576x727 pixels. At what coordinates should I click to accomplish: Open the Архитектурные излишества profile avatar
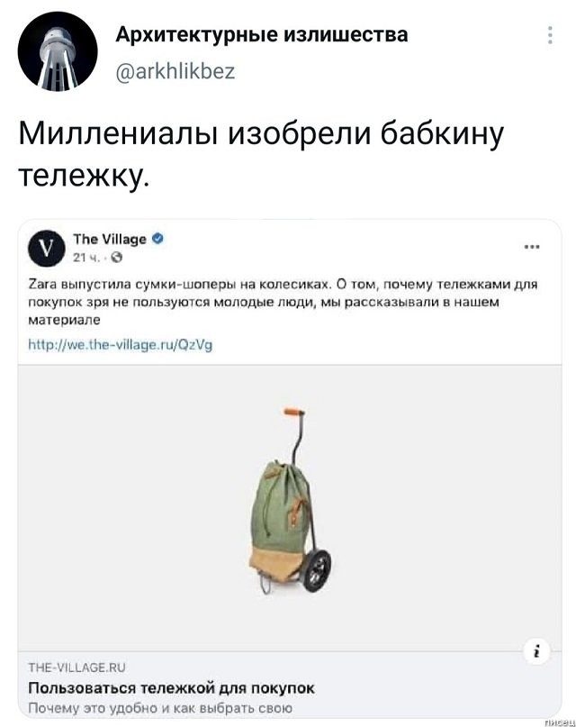58,51
